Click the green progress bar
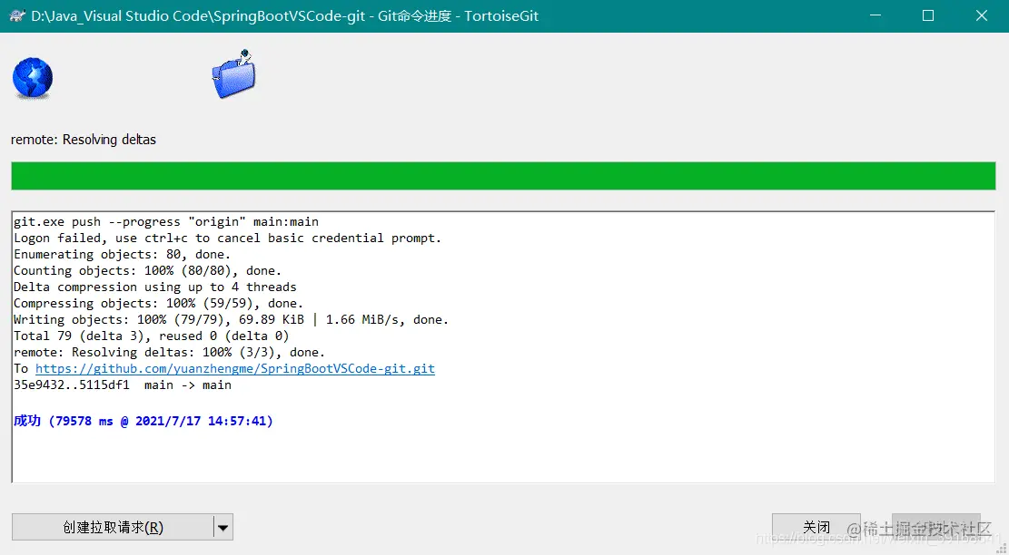This screenshot has width=1009, height=555. click(503, 176)
